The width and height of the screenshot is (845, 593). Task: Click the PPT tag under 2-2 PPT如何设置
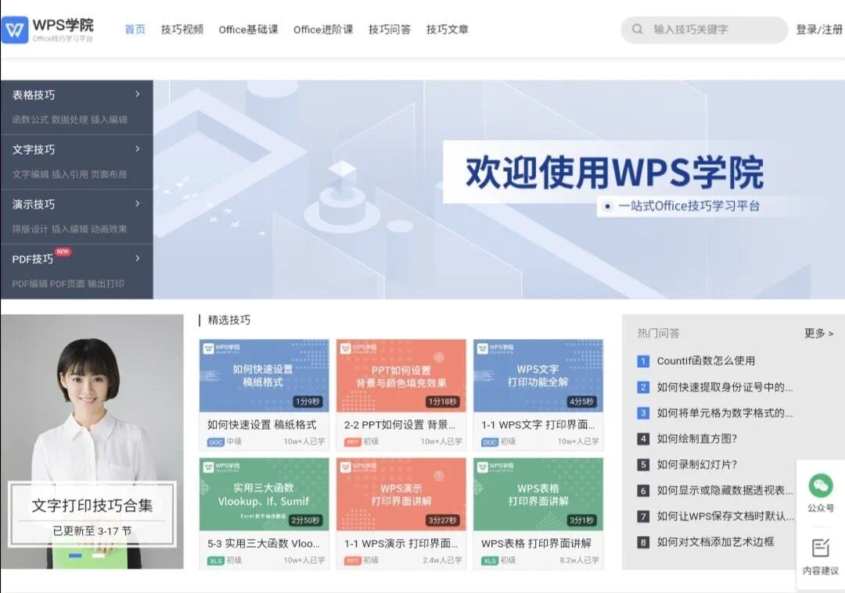tap(353, 441)
